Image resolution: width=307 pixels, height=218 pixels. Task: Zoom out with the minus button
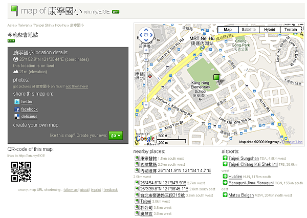point(146,105)
